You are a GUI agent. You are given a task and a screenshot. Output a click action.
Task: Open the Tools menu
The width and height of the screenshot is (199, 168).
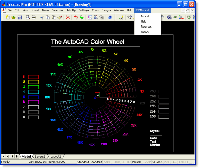(95, 10)
